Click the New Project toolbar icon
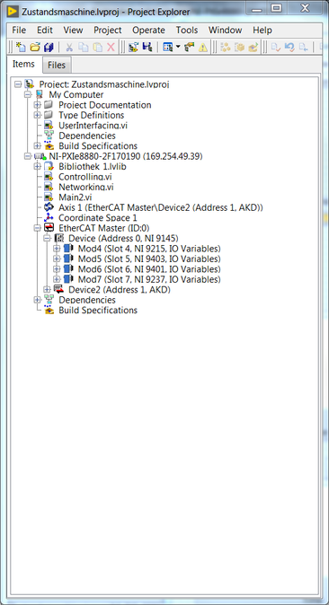329x605 pixels. pyautogui.click(x=21, y=47)
